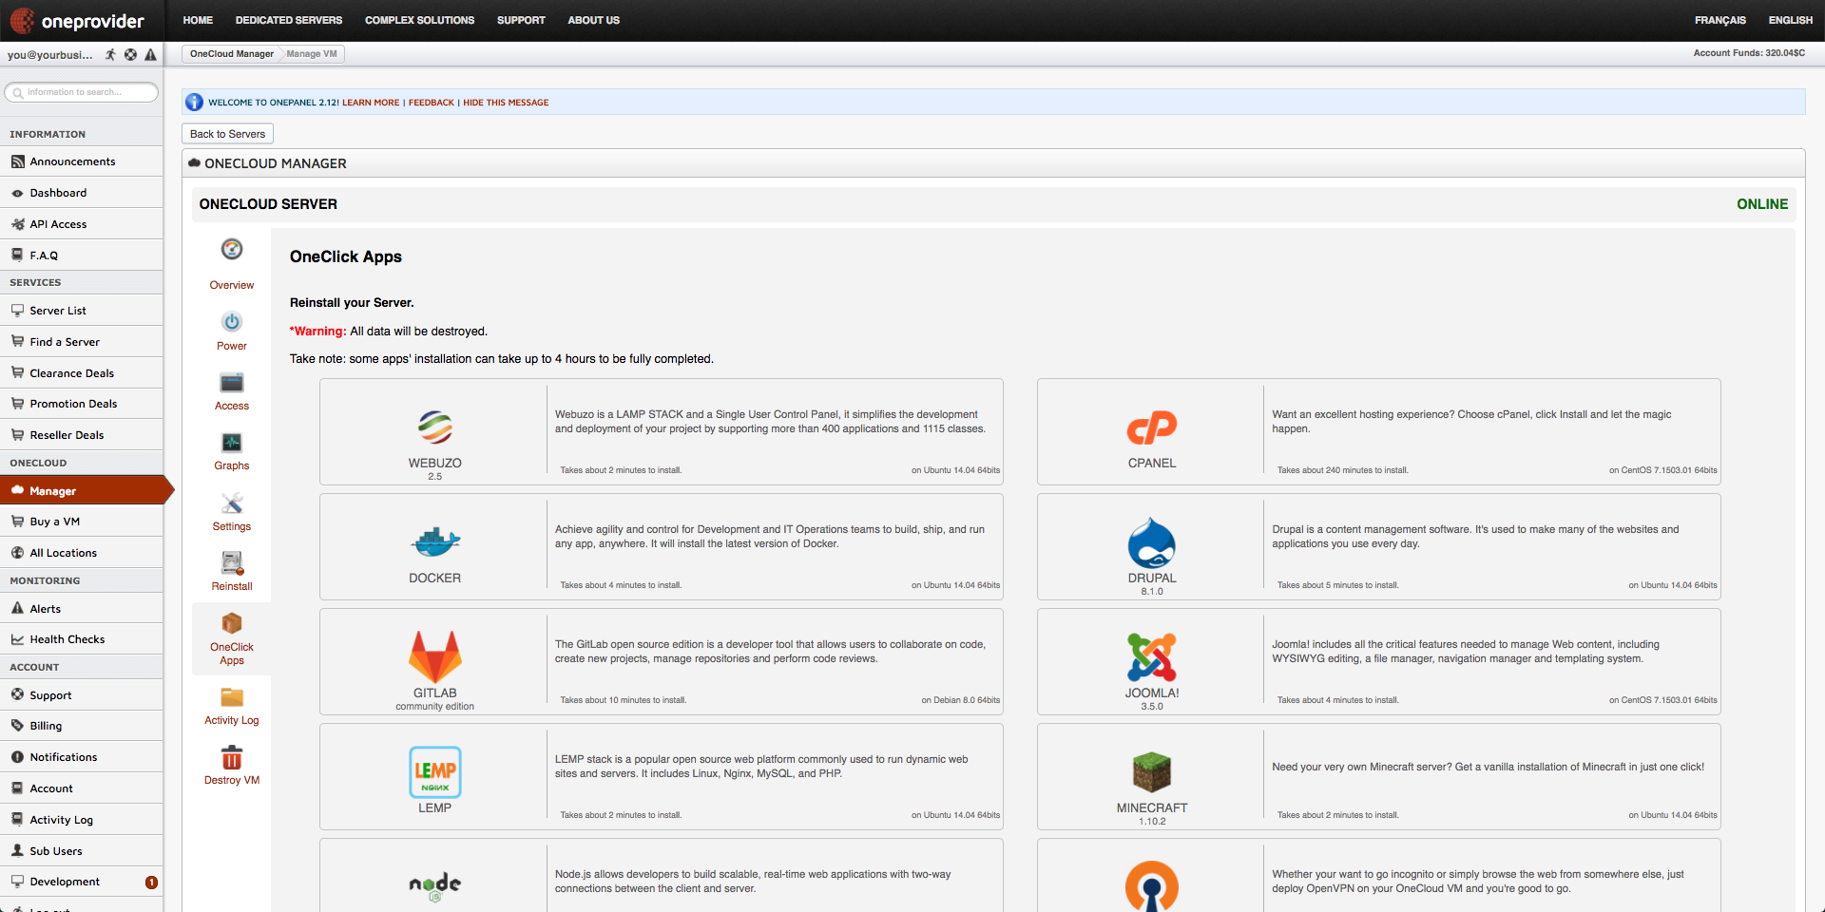Select the cPanel app logo
Viewport: 1825px width, 912px height.
coord(1151,427)
